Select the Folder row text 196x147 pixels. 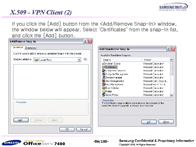click(109, 91)
